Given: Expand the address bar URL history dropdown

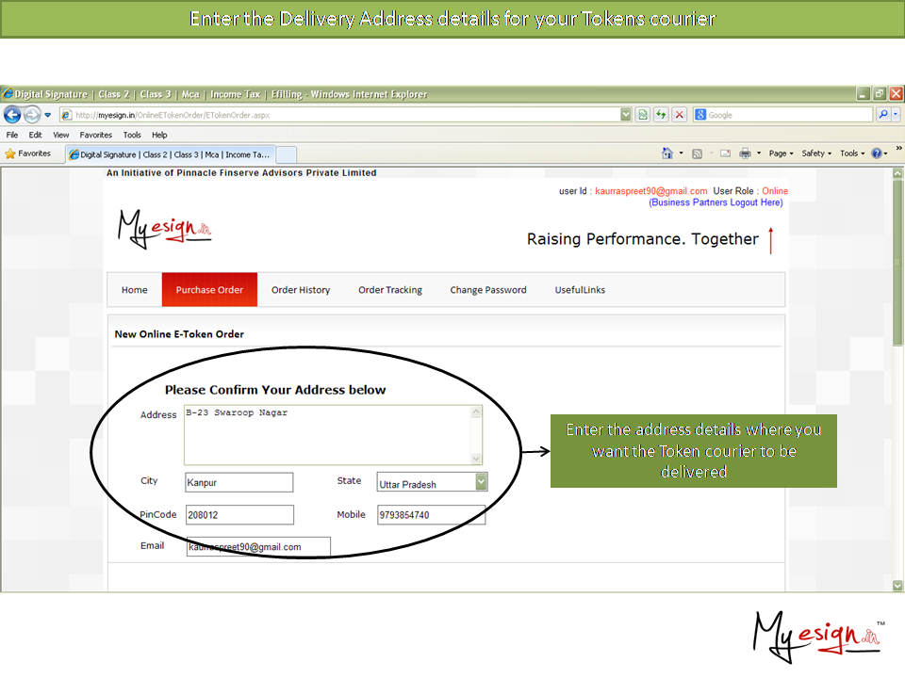Looking at the screenshot, I should pyautogui.click(x=626, y=115).
